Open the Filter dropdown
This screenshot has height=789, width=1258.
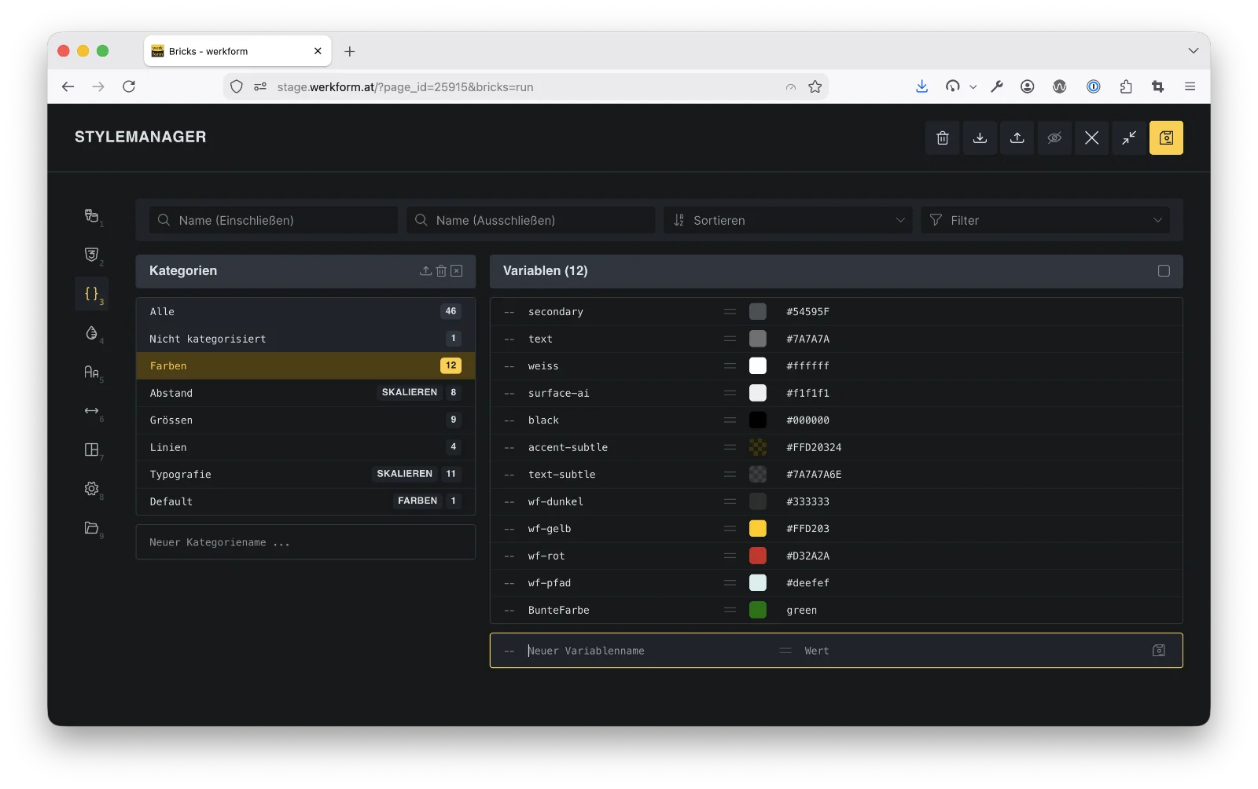pyautogui.click(x=1046, y=220)
